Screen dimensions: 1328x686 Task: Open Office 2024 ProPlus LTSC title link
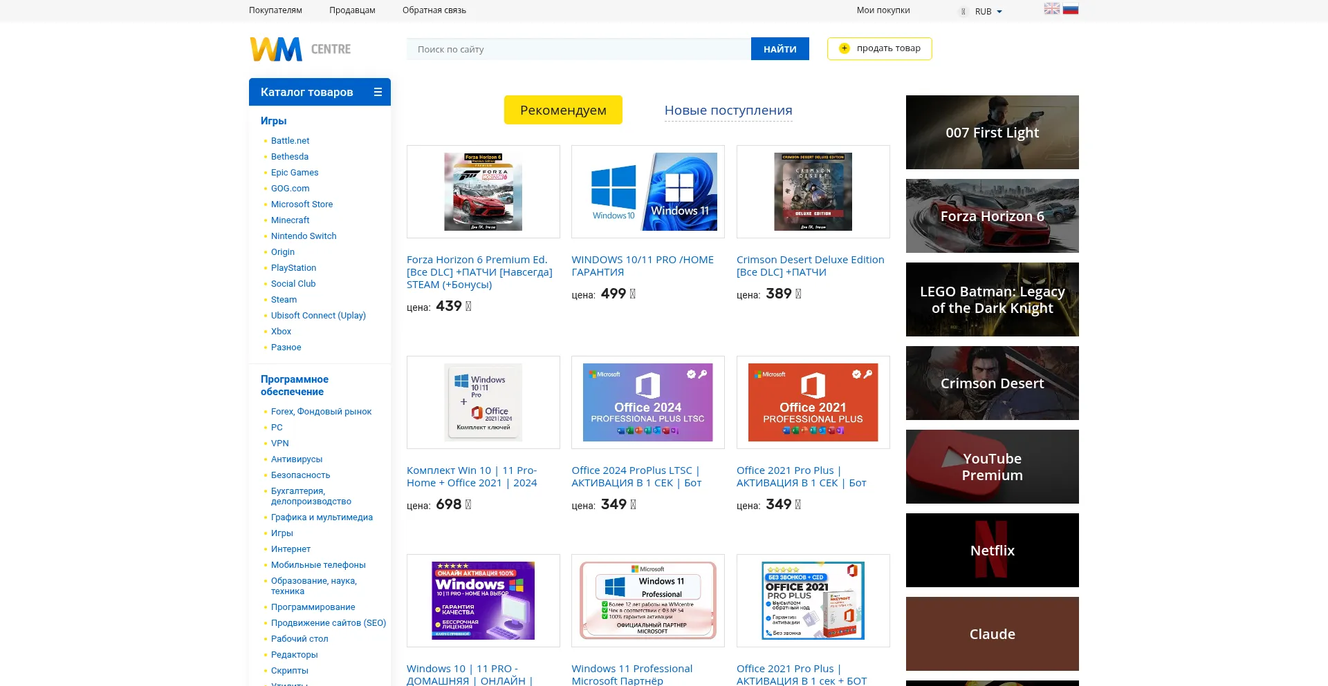[x=636, y=477]
